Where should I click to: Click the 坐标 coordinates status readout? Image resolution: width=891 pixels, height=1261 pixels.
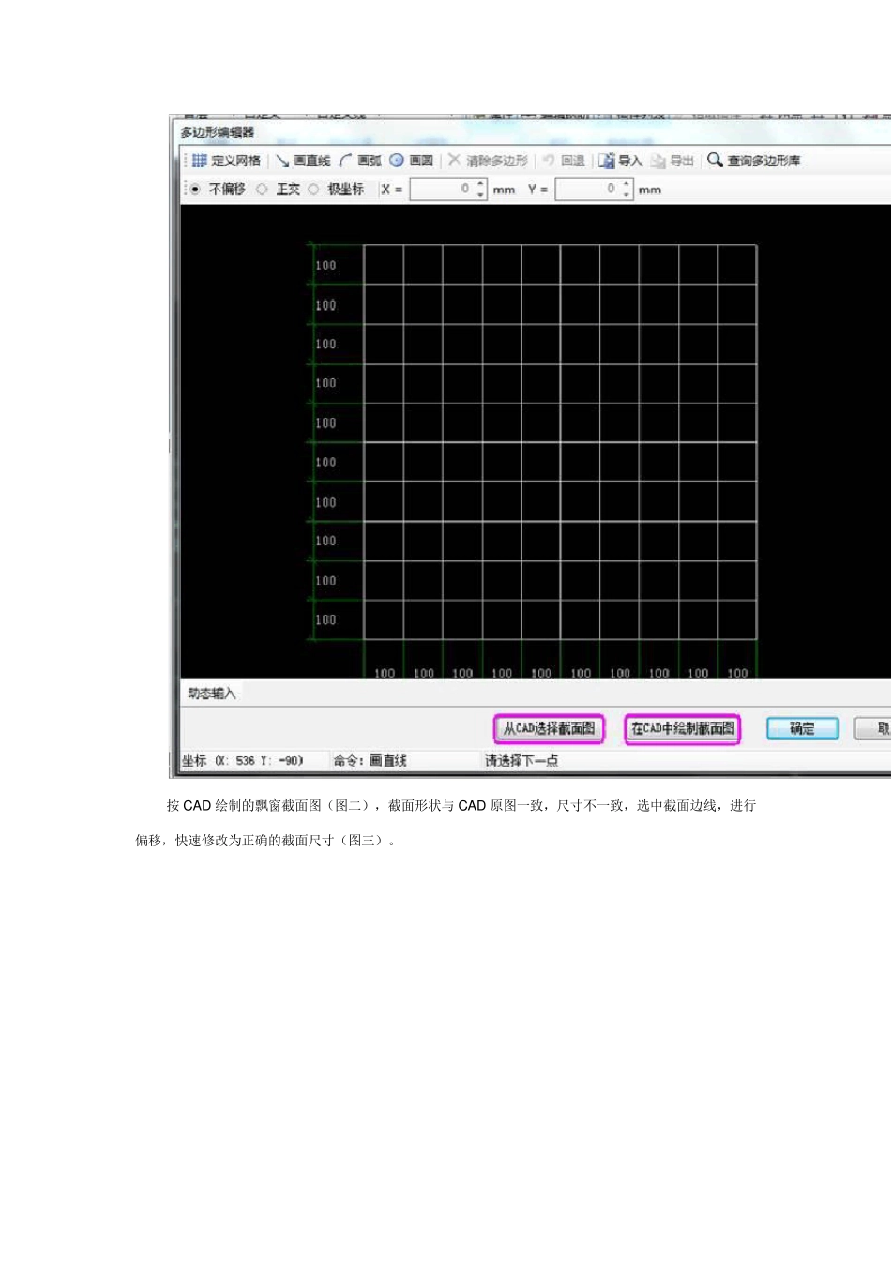[x=243, y=761]
